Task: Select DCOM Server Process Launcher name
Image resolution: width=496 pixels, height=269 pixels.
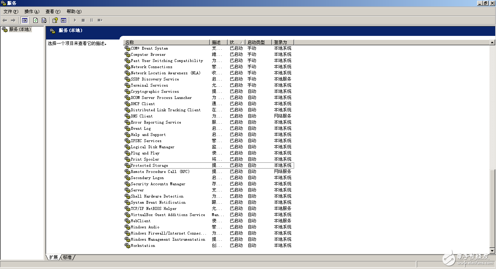Action: tap(161, 98)
